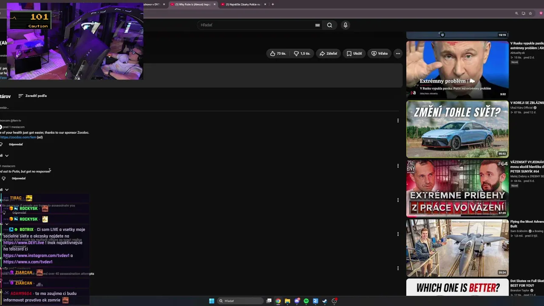Open the 'WHICH ONE IS BETTER?' video thumbnail
This screenshot has width=544, height=306.
tap(457, 287)
